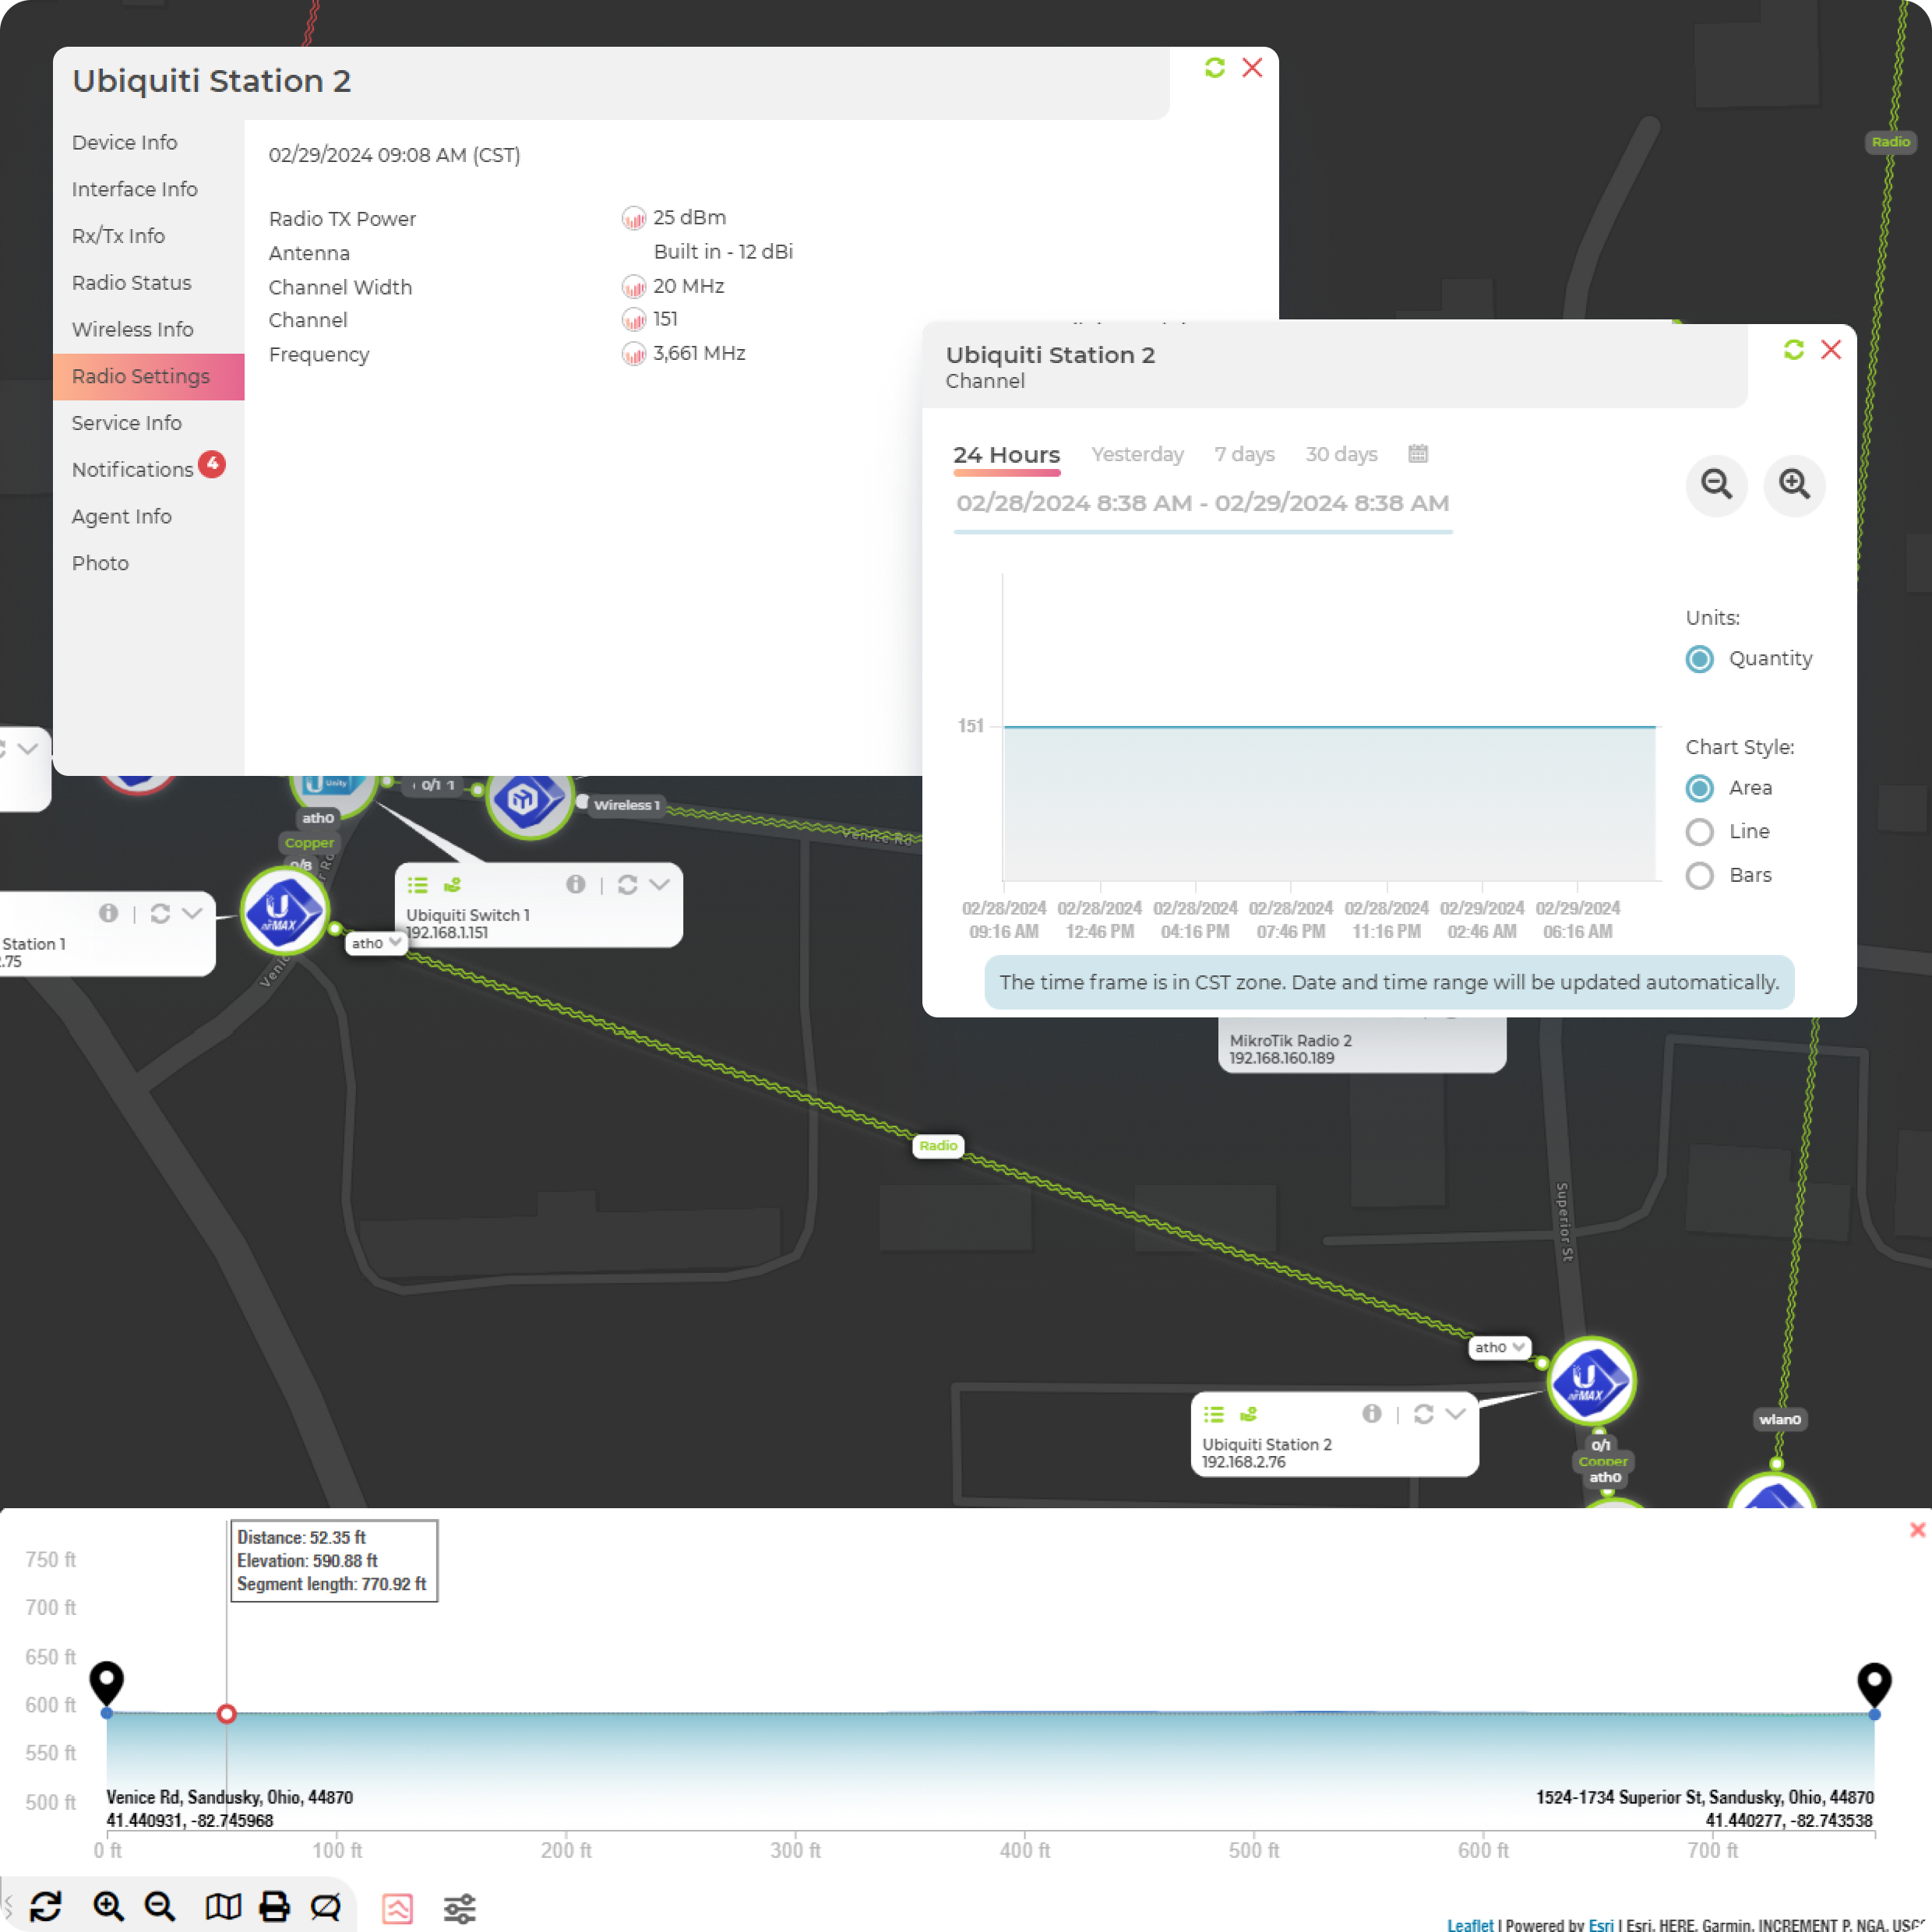Open chart for Radio TX Power
The height and width of the screenshot is (1932, 1932).
pyautogui.click(x=634, y=218)
